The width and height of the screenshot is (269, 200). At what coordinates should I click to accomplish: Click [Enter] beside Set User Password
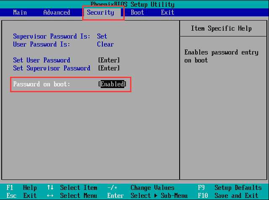click(x=109, y=60)
